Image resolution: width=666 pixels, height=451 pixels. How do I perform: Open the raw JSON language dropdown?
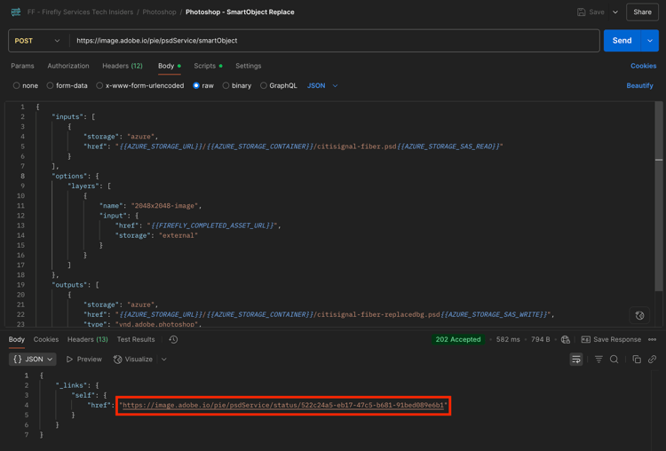322,85
